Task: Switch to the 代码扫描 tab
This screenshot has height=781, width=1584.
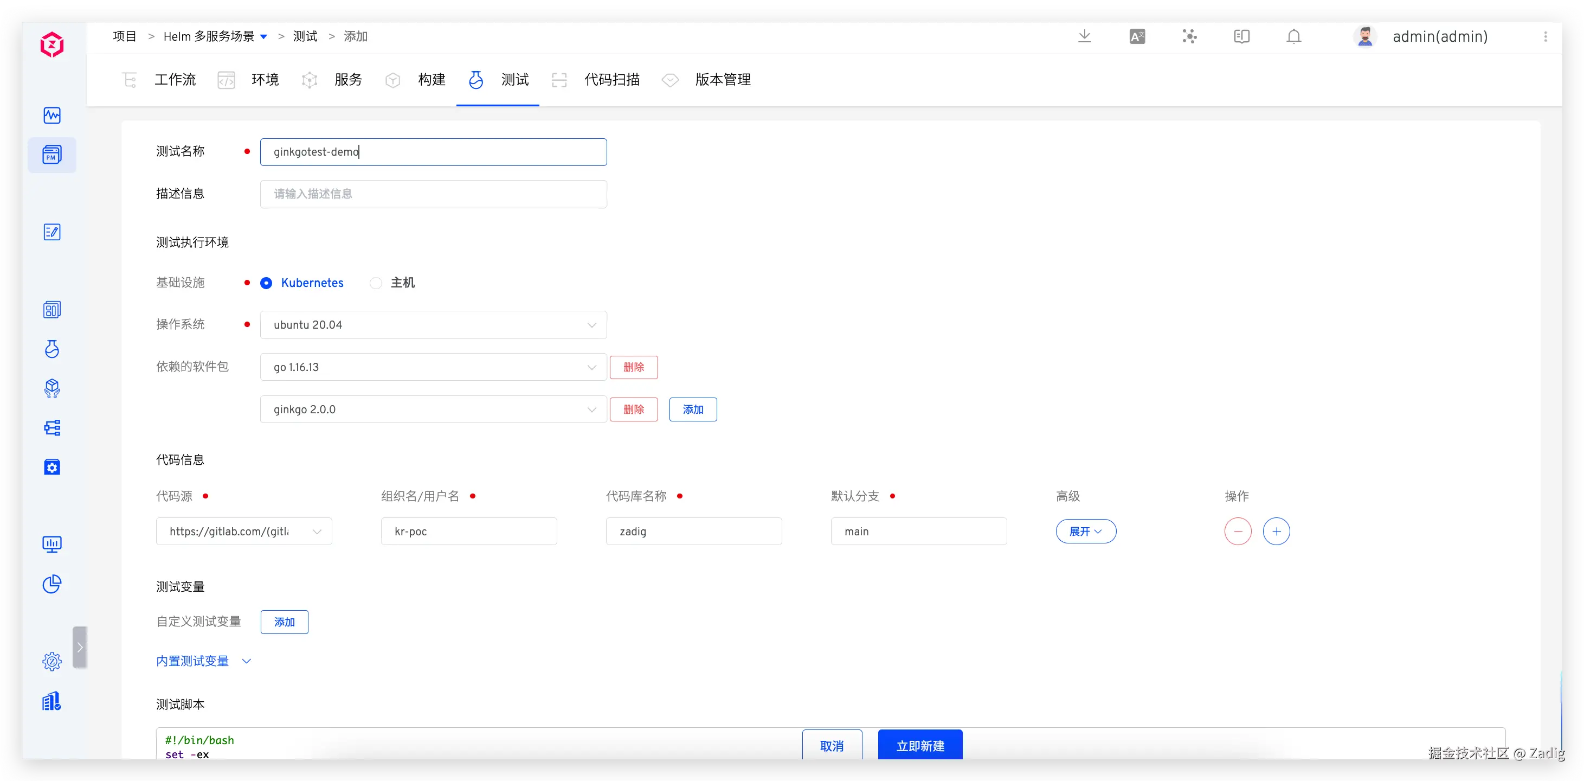Action: click(611, 80)
